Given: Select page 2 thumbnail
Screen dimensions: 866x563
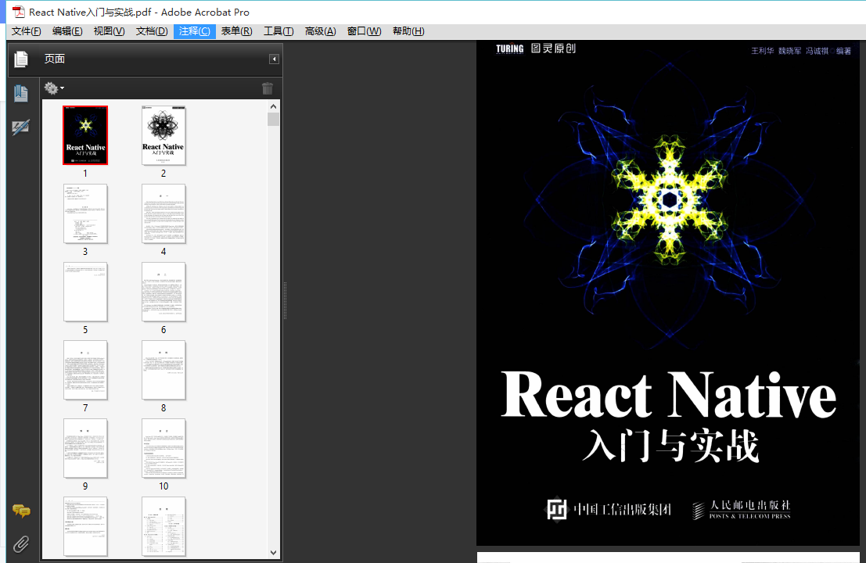Looking at the screenshot, I should [163, 135].
